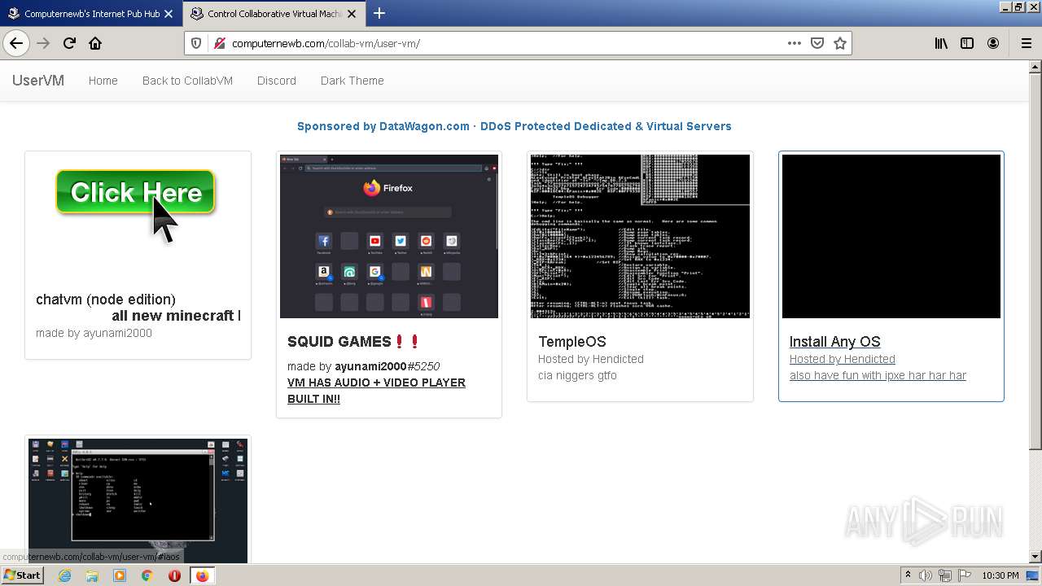The width and height of the screenshot is (1042, 586).
Task: Open bottom-row desktop terminal VM thumbnail
Action: point(138,501)
